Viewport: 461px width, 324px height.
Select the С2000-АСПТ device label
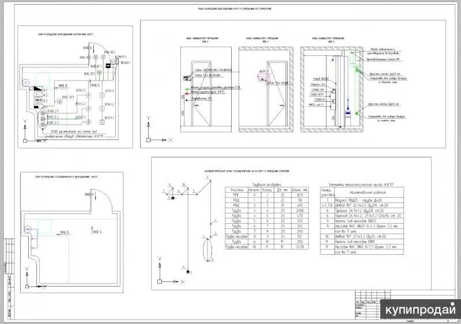coord(317,95)
